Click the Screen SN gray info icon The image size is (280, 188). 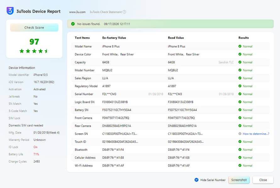coord(240,134)
